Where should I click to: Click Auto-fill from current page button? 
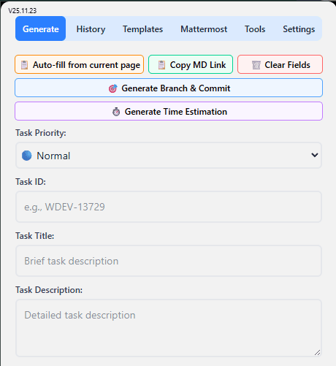79,64
